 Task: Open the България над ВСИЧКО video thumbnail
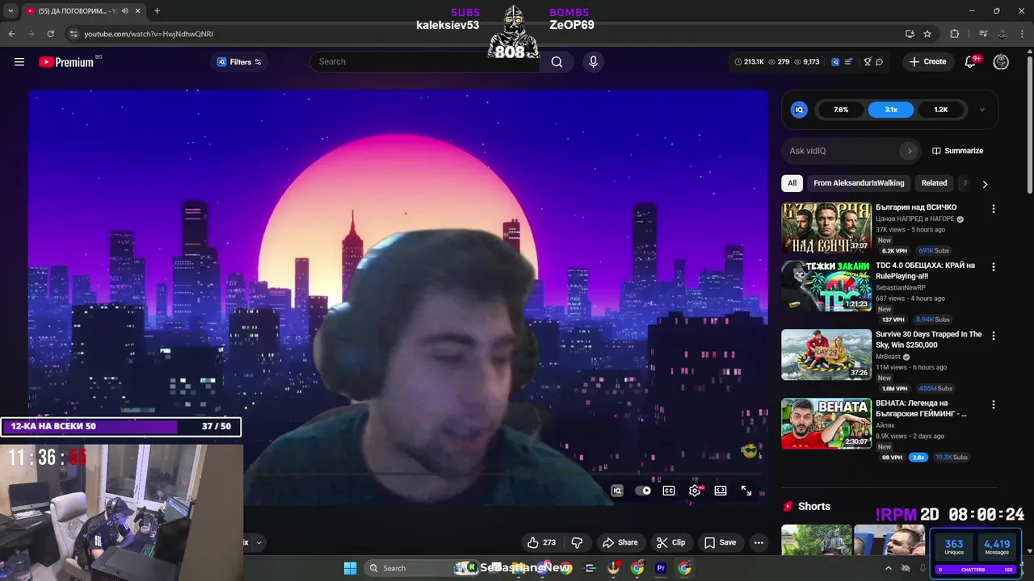click(826, 228)
